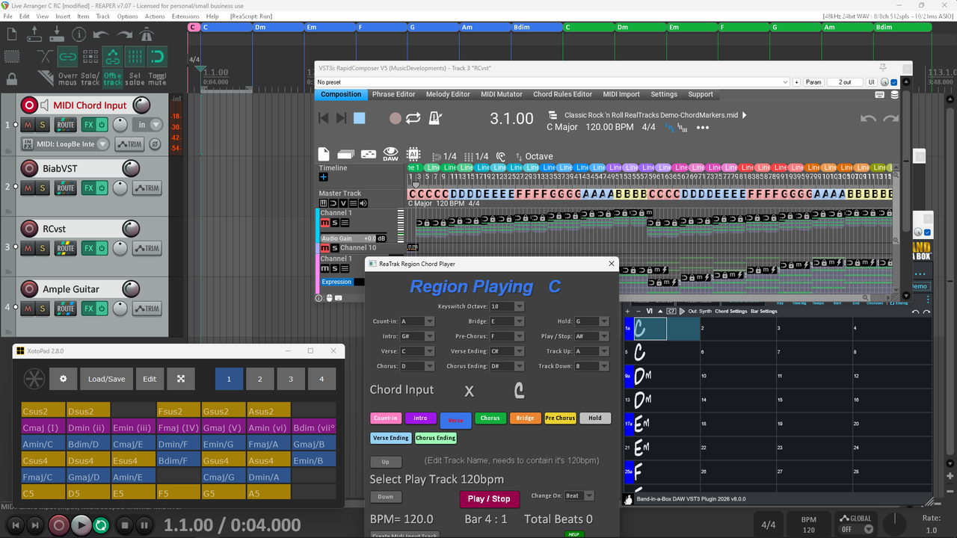The height and width of the screenshot is (538, 957).
Task: Open ROUTE for Ample Guitar track
Action: (66, 309)
